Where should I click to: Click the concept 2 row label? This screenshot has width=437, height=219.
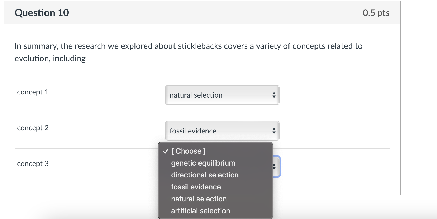[x=33, y=128]
